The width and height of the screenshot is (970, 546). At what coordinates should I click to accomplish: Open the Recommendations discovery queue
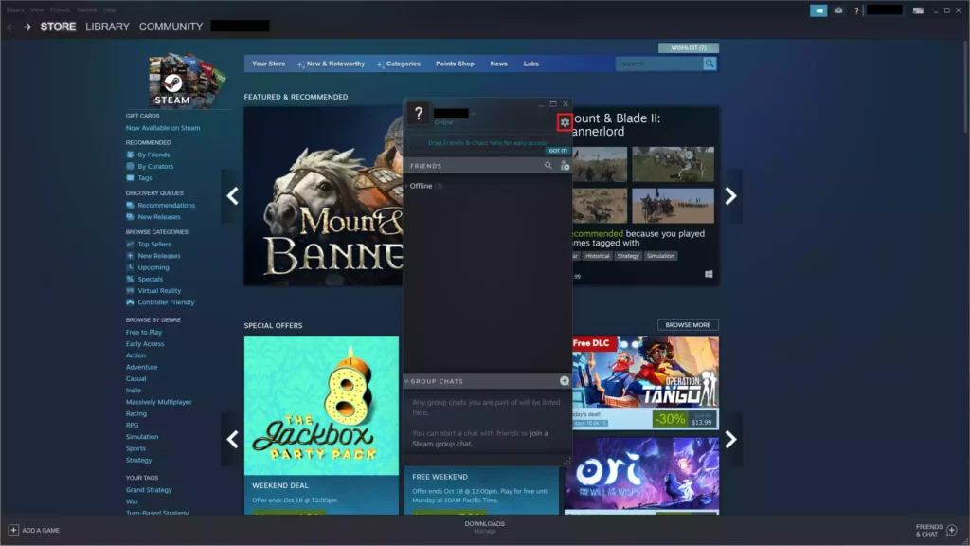[166, 206]
